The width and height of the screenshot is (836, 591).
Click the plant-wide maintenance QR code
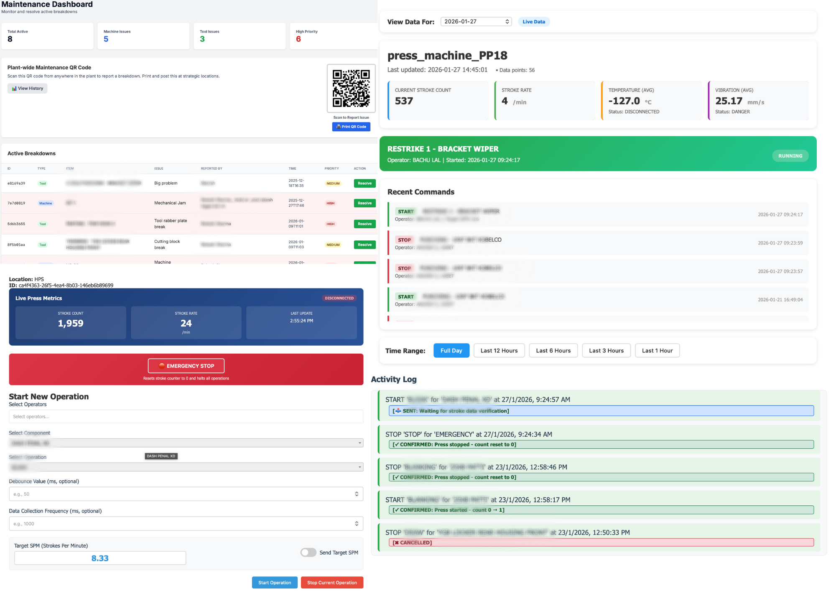351,89
